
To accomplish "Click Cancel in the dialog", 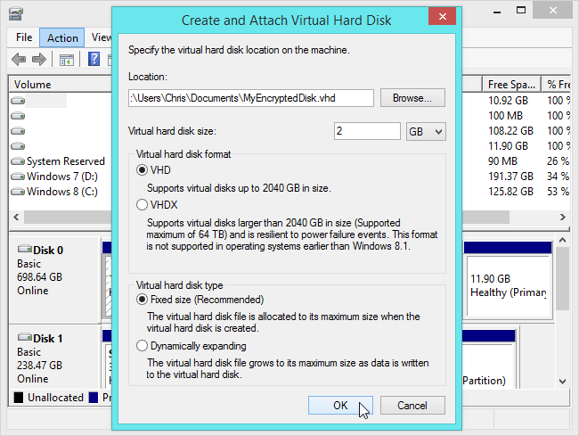I will click(x=412, y=406).
